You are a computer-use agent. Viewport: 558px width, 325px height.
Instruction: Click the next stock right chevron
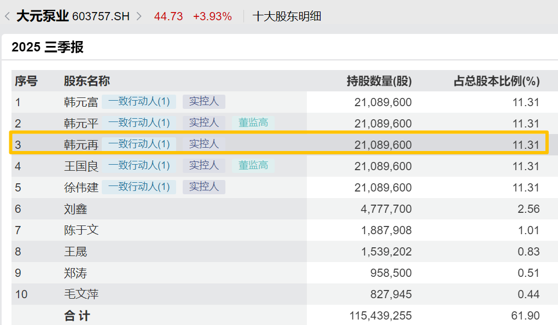(x=139, y=16)
